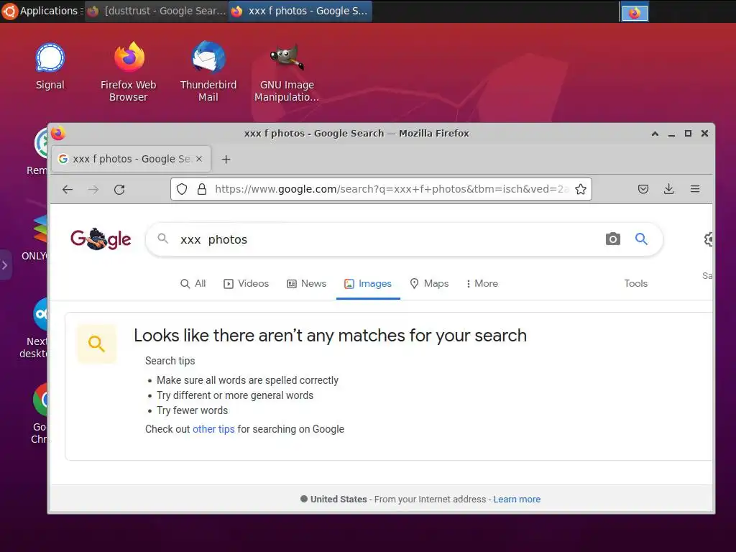Open the Signal desktop icon
The width and height of the screenshot is (736, 552).
click(x=50, y=67)
